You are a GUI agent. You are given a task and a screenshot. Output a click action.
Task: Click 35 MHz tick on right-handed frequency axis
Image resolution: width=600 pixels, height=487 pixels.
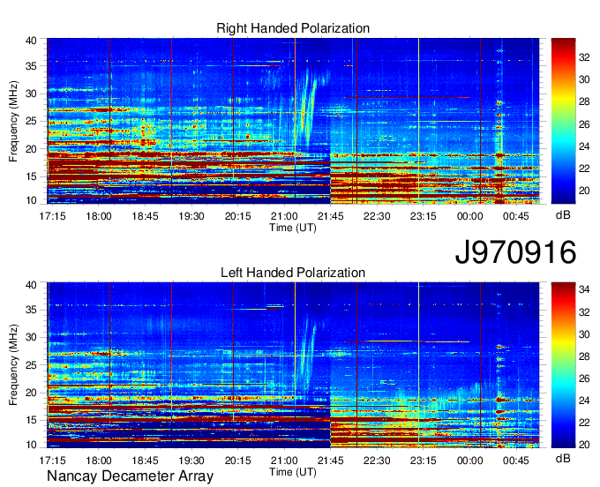(x=31, y=66)
